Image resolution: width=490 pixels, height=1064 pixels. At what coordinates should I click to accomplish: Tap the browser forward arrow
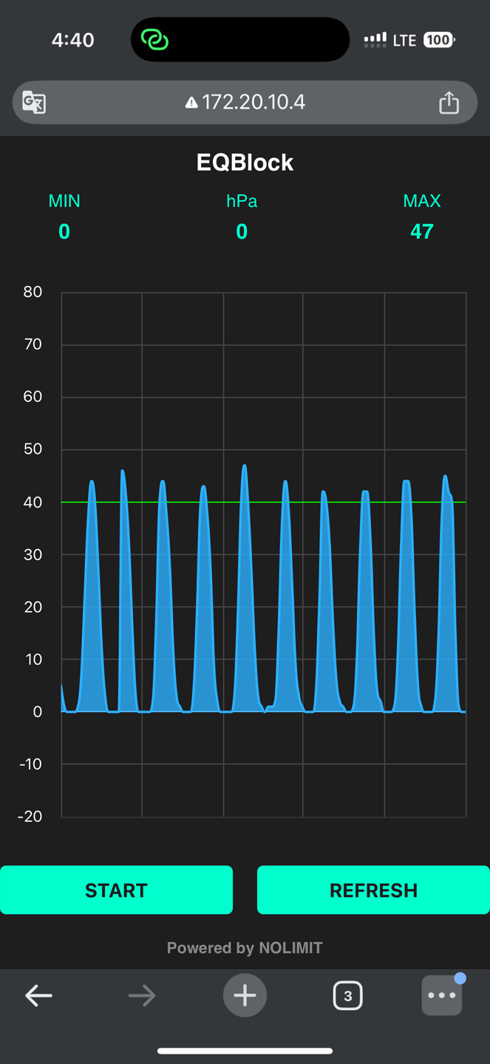point(141,995)
